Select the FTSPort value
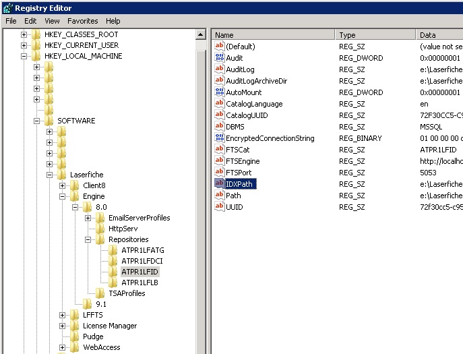This screenshot has width=463, height=354. [239, 173]
